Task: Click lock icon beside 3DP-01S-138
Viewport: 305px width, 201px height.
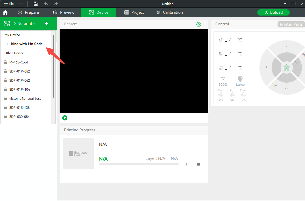Action: (5, 107)
